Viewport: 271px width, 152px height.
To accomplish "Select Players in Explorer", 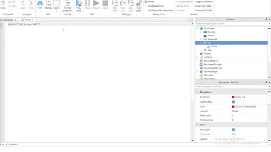I will tap(207, 54).
